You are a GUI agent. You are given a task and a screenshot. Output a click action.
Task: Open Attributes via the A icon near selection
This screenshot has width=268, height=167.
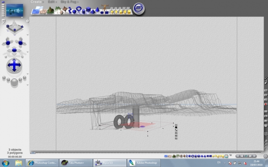click(x=176, y=125)
